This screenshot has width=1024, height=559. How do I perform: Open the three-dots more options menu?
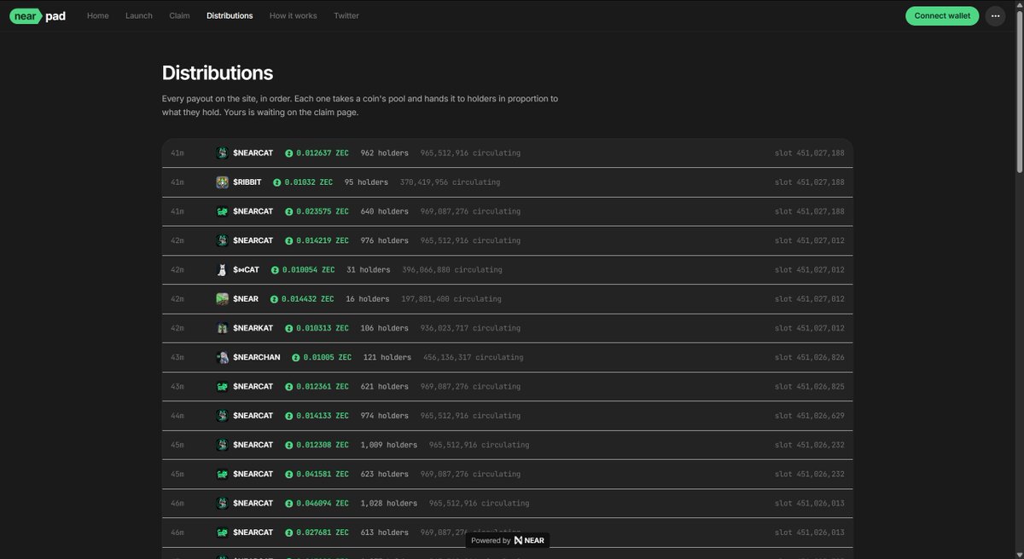995,15
